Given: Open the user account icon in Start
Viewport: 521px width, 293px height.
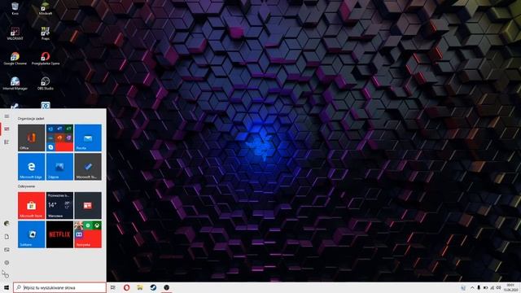Looking at the screenshot, I should pos(7,223).
